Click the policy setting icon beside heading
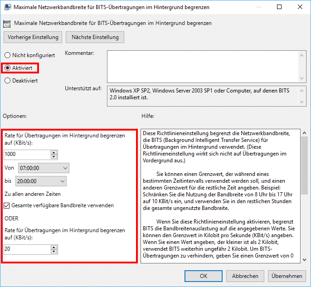311x287 pixels. point(7,24)
